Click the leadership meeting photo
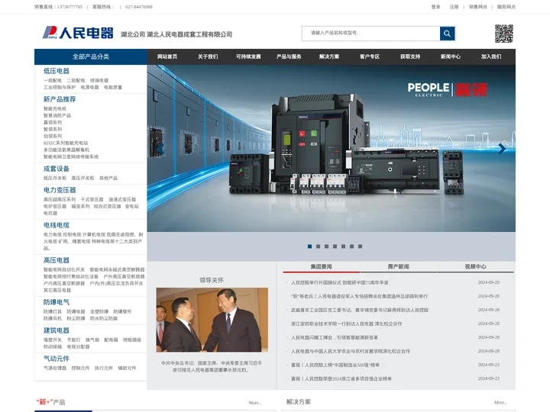Viewport: 550px width, 412px height. point(212,320)
